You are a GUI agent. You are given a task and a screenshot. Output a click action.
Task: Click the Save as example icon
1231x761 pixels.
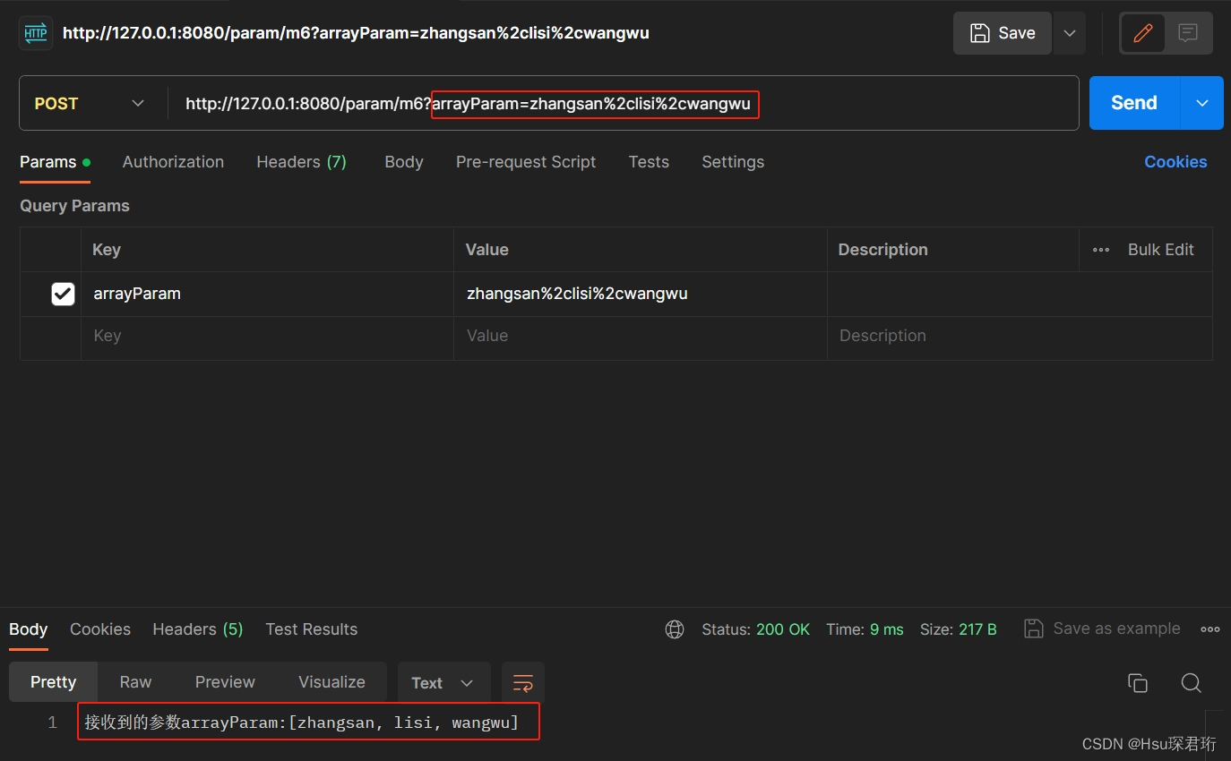pyautogui.click(x=1033, y=628)
